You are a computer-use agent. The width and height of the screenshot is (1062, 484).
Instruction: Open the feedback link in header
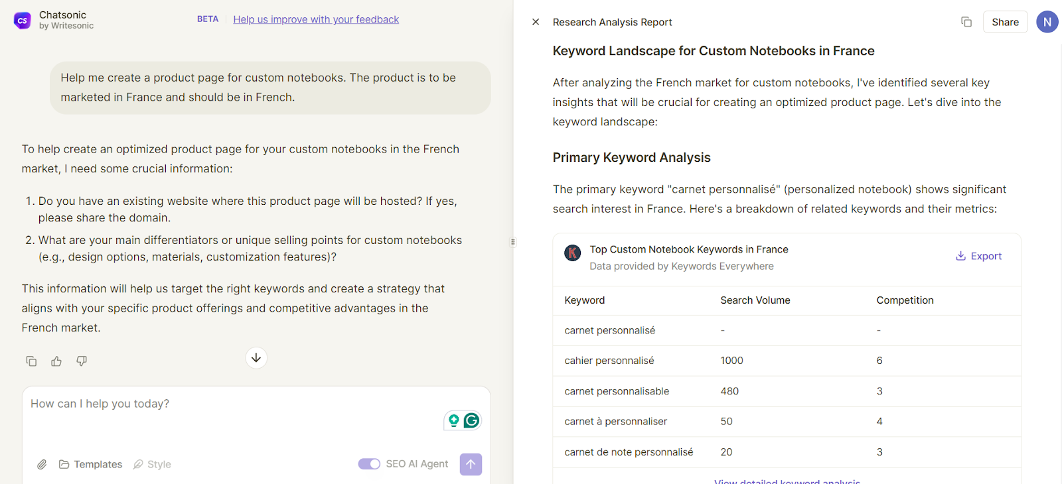click(316, 19)
